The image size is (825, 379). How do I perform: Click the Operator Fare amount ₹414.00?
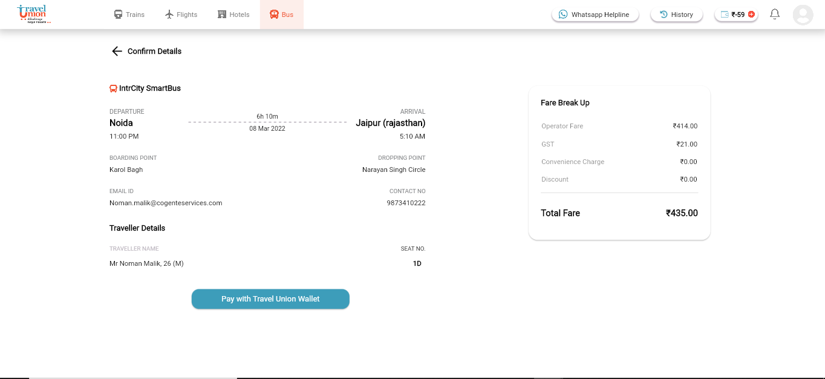[x=685, y=127]
